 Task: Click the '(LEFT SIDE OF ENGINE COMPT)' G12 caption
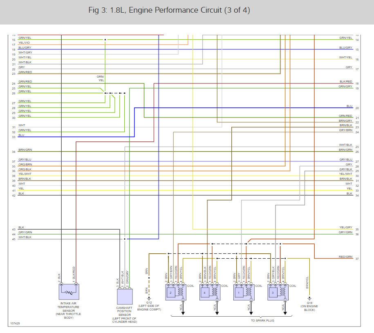pos(149,308)
